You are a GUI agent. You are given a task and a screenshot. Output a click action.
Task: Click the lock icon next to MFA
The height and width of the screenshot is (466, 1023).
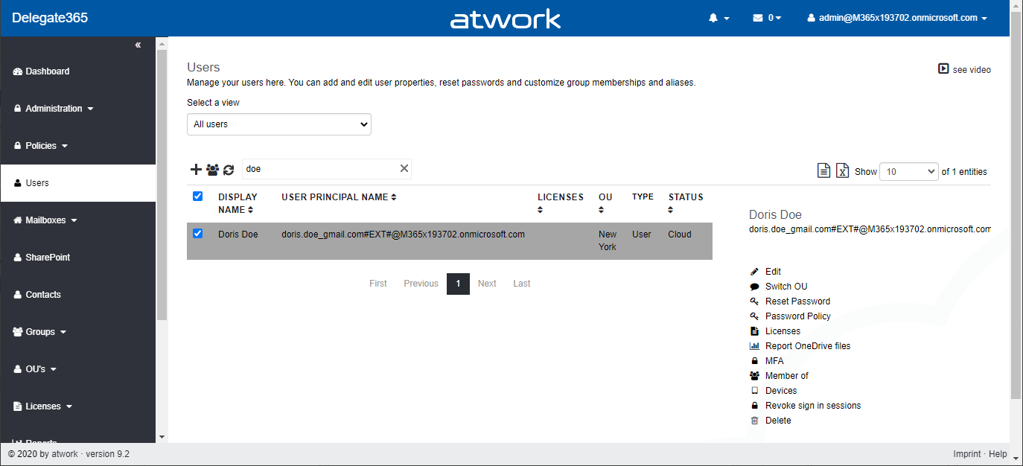click(x=754, y=361)
